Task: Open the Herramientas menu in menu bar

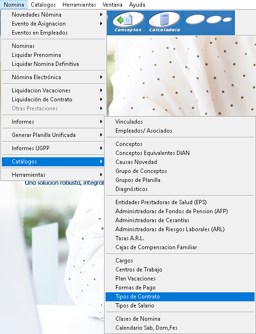Action: 79,5
